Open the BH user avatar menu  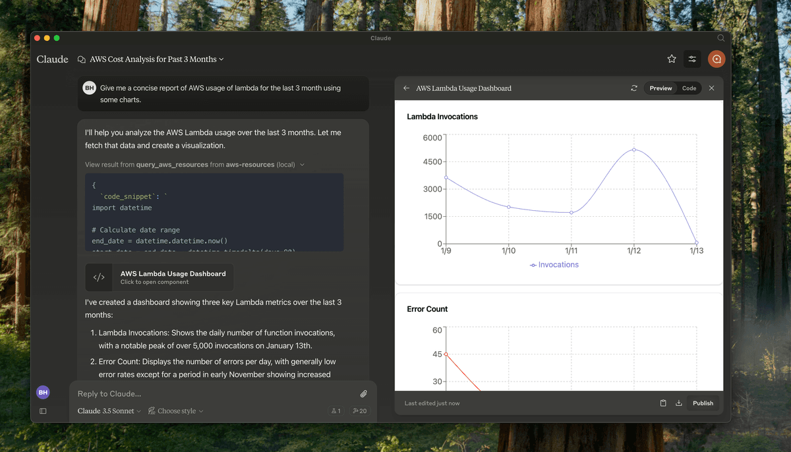tap(43, 393)
